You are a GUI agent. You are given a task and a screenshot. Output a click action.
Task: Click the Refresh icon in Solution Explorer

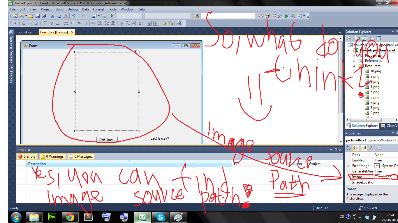point(364,38)
